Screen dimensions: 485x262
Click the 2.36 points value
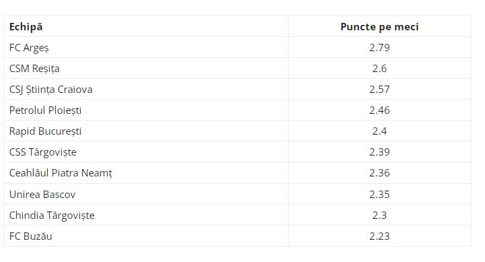(x=379, y=173)
